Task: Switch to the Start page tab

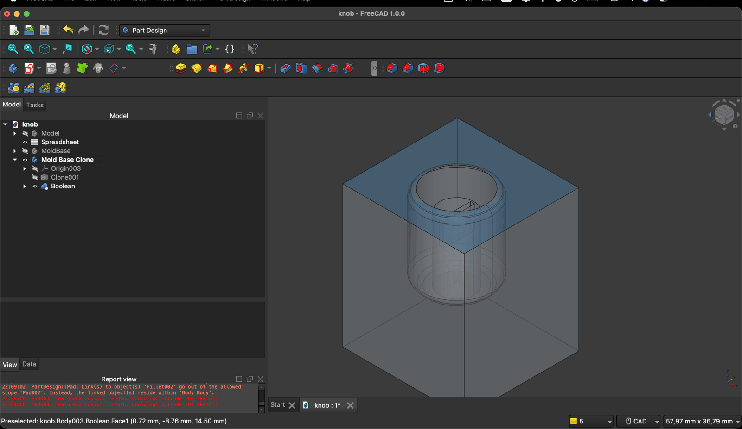Action: pos(278,405)
